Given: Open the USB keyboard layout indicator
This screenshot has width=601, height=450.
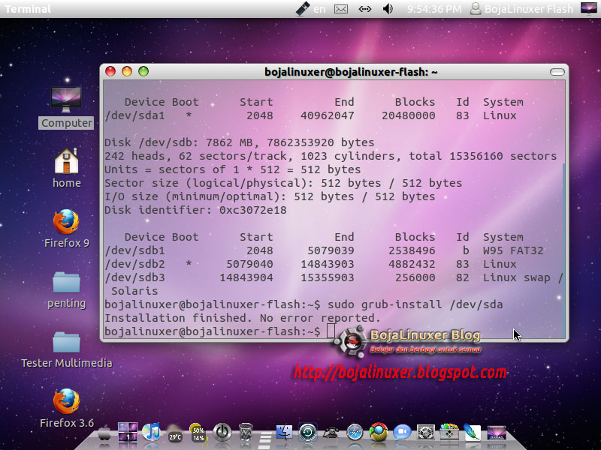Looking at the screenshot, I should [x=303, y=9].
